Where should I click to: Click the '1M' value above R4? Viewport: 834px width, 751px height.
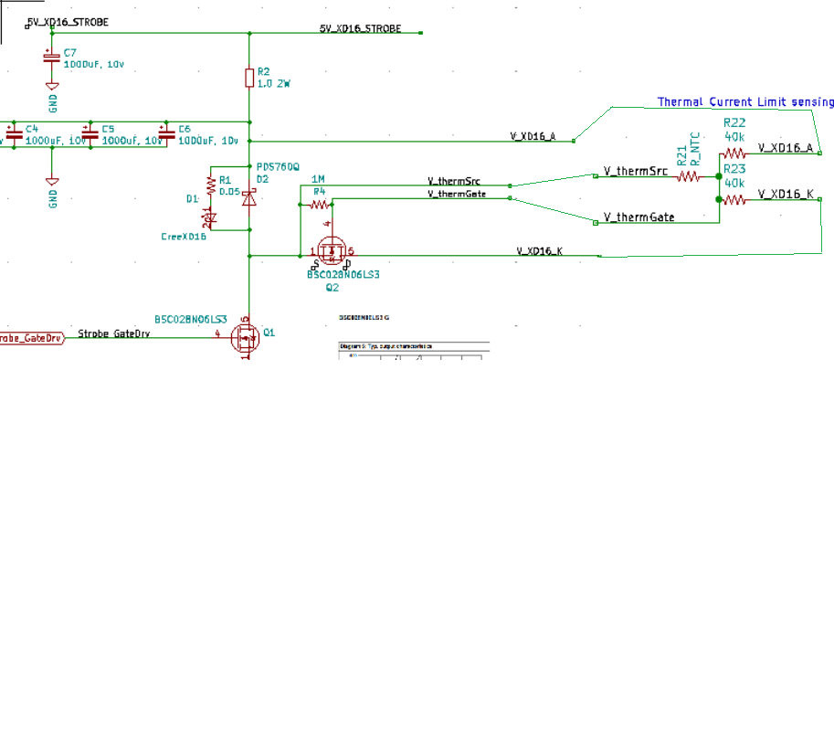318,179
